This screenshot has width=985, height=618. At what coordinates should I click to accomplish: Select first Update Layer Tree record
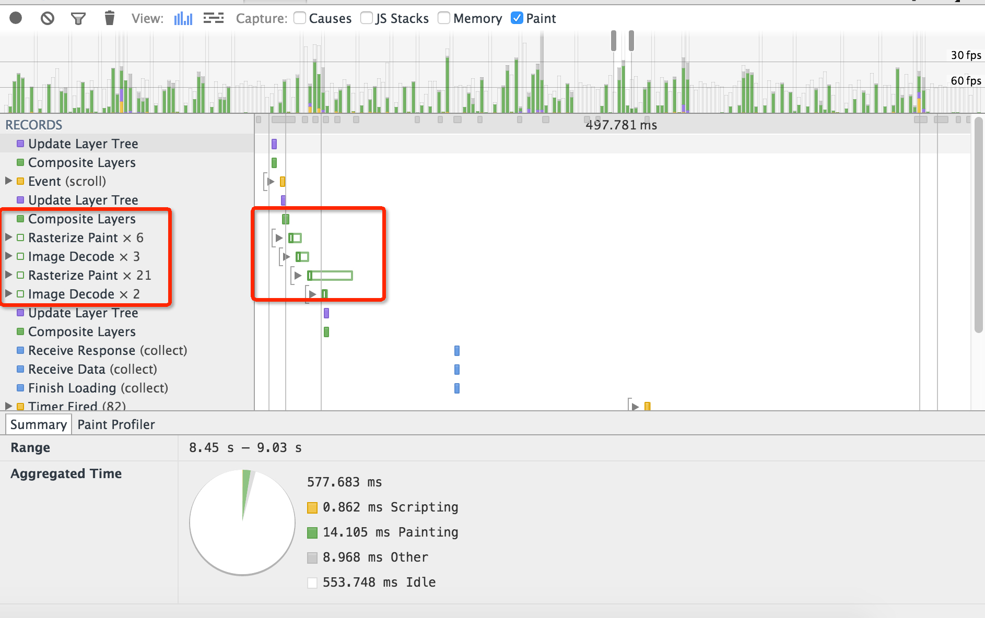127,144
